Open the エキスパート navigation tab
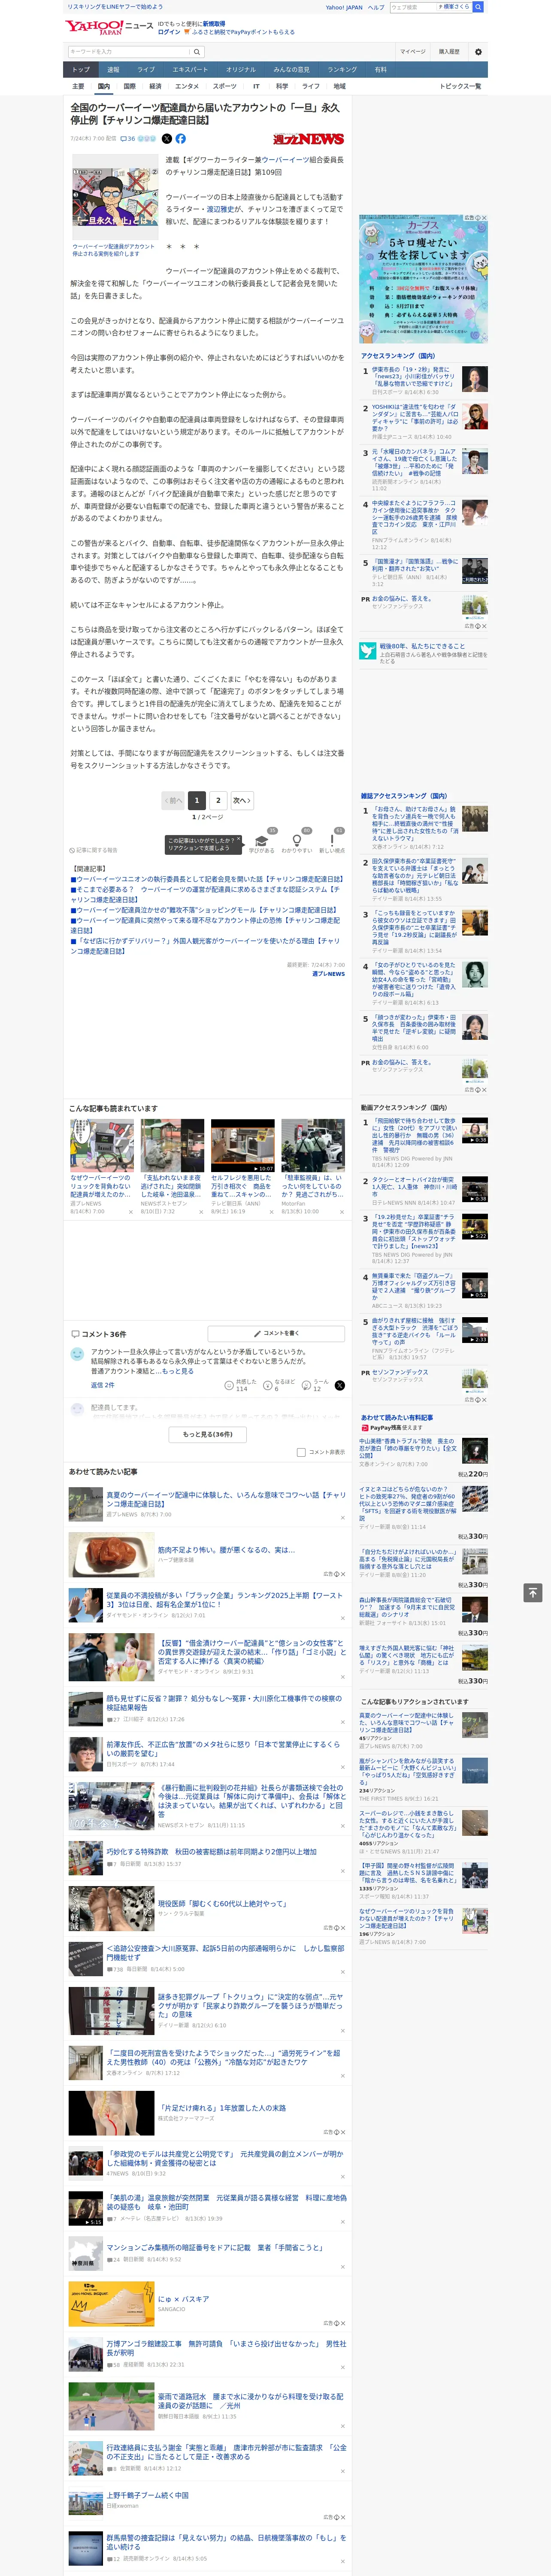The image size is (551, 2576). click(190, 70)
